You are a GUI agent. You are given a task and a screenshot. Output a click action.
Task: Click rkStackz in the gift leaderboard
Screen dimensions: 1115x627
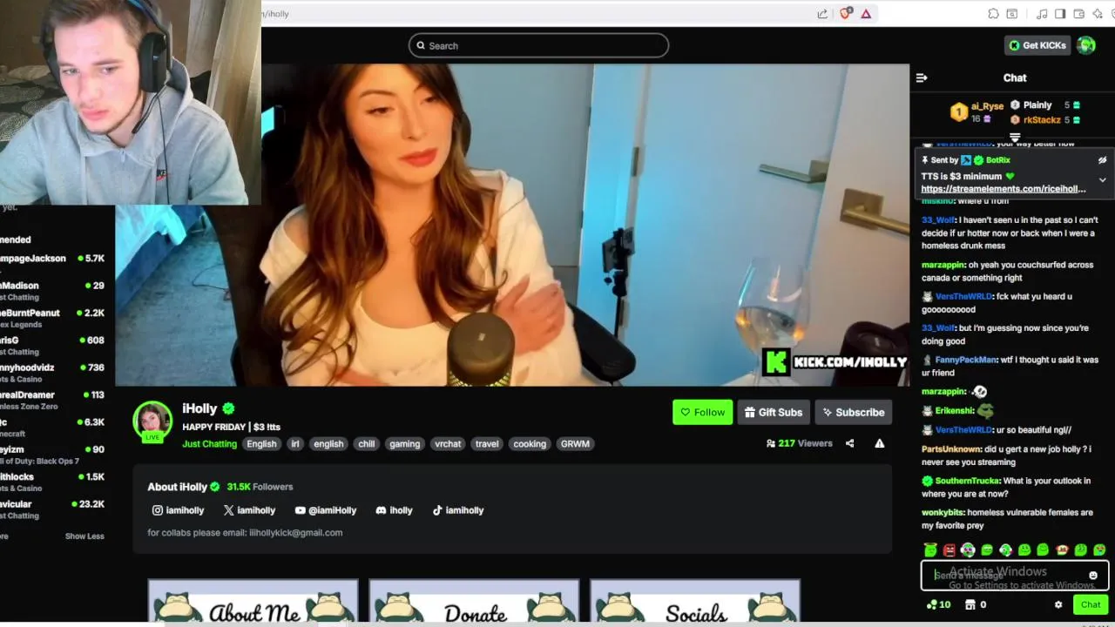pyautogui.click(x=1042, y=120)
